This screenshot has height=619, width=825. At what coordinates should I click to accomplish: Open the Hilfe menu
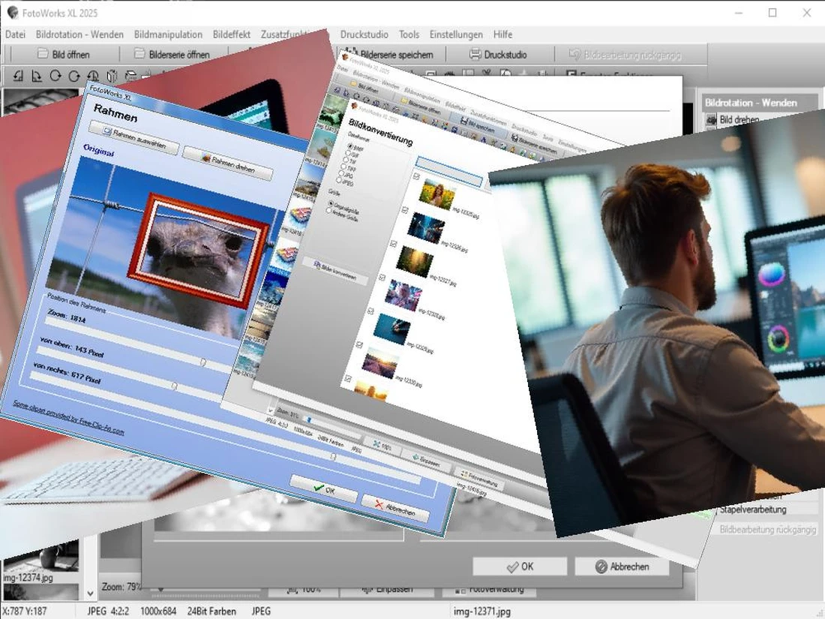(x=502, y=35)
